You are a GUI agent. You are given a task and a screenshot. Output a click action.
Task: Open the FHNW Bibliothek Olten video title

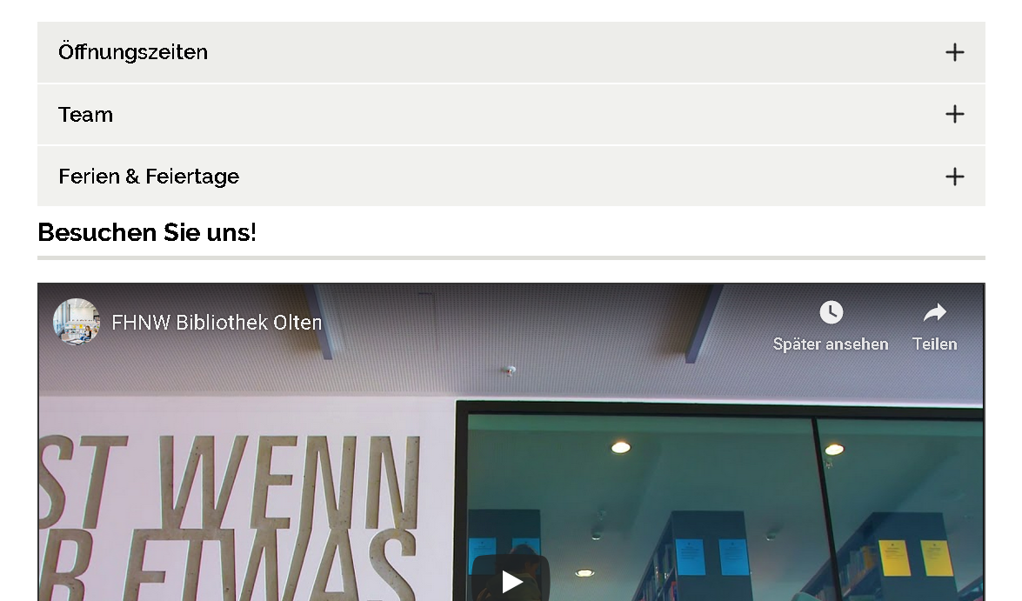(217, 323)
